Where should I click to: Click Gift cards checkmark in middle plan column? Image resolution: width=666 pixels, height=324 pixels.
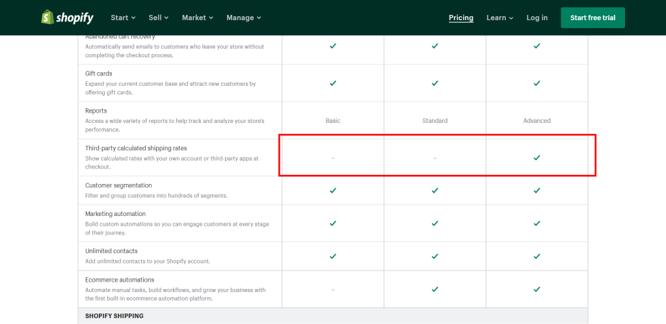(x=435, y=83)
